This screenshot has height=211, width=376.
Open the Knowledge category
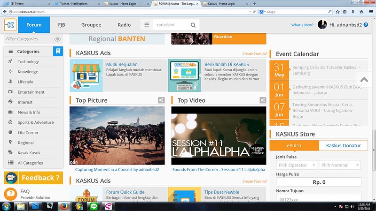[x=28, y=72]
